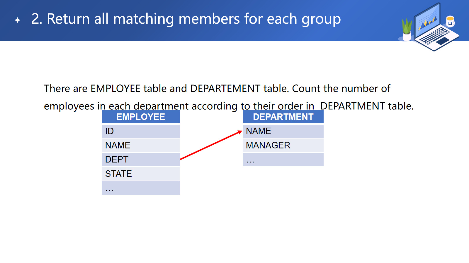Click the text line starting 'There are EMPLOYEE table'
This screenshot has width=469, height=263.
[x=217, y=89]
